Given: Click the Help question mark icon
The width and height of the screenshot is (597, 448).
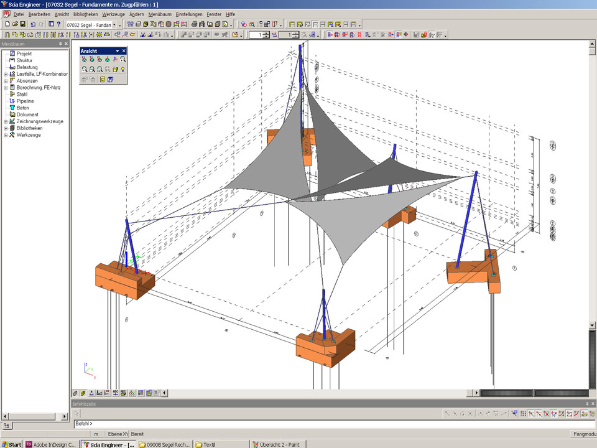Looking at the screenshot, I should [58, 24].
